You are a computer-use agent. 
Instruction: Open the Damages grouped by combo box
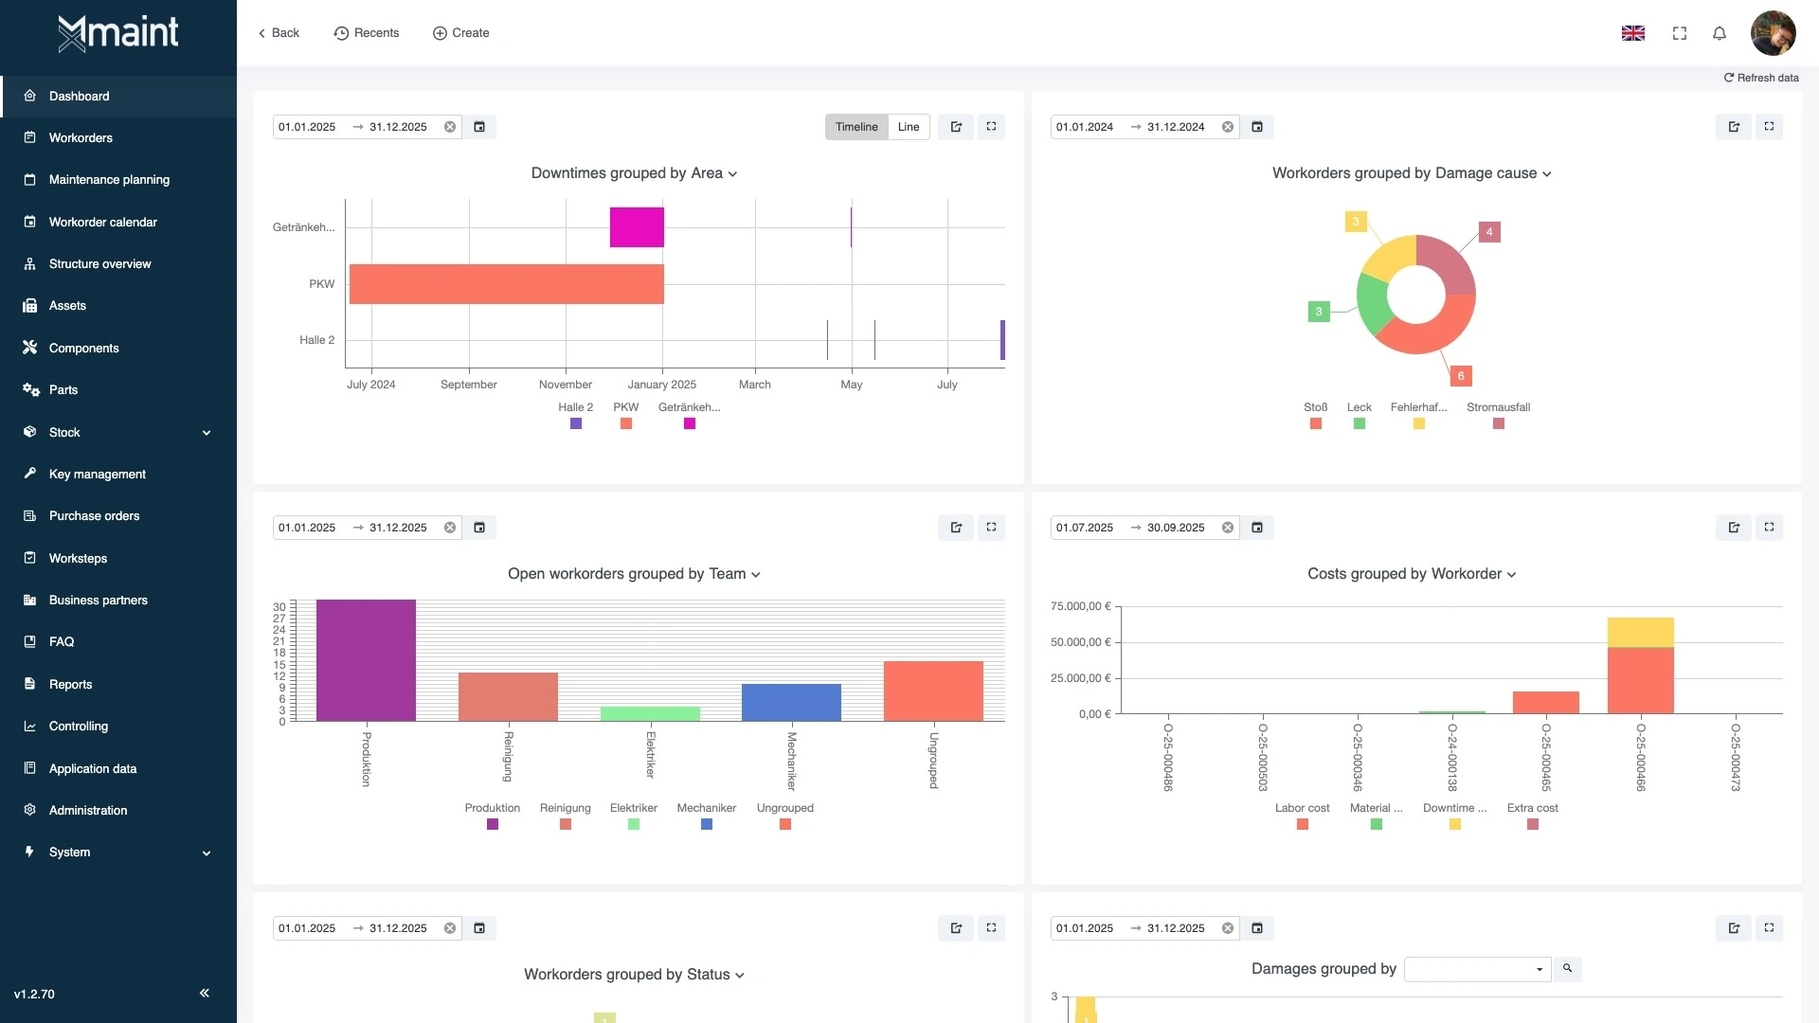(1477, 969)
